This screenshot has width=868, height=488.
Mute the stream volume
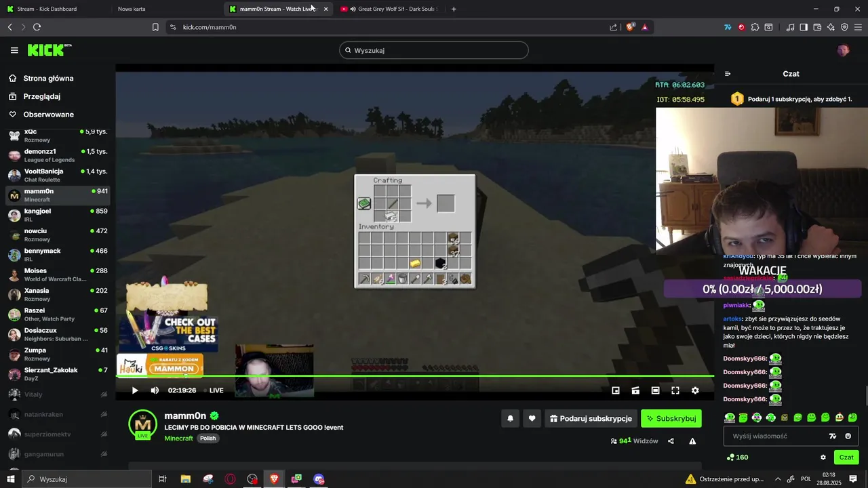click(x=155, y=390)
